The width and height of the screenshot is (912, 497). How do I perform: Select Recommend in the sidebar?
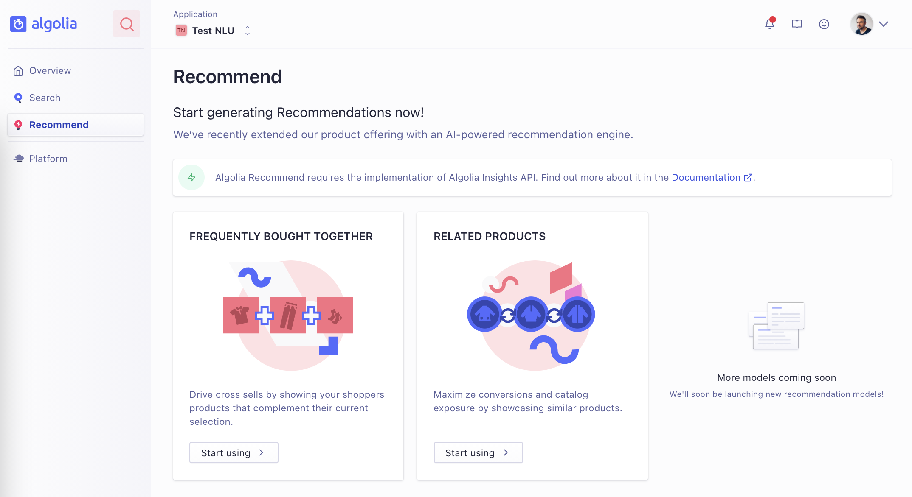click(59, 125)
